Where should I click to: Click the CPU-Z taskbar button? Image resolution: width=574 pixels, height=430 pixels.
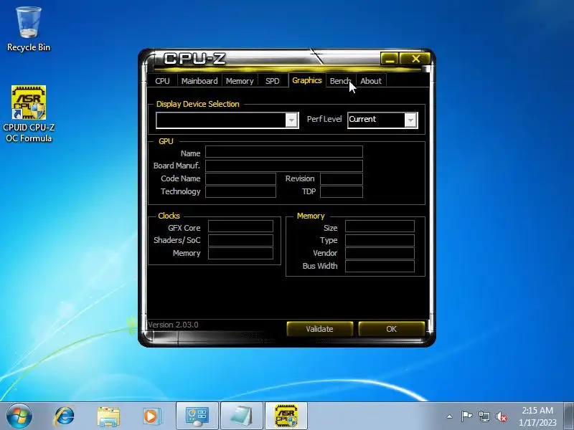tap(286, 416)
